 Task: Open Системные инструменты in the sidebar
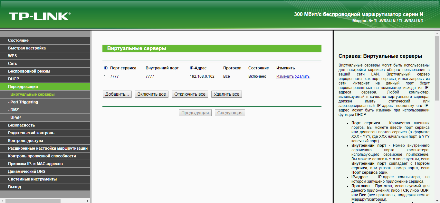click(45, 179)
